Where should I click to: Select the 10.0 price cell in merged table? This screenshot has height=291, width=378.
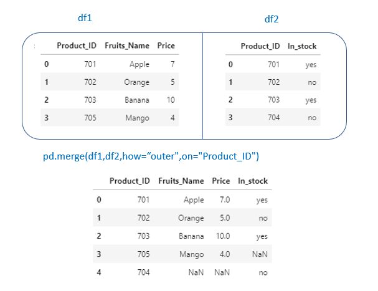[222, 236]
